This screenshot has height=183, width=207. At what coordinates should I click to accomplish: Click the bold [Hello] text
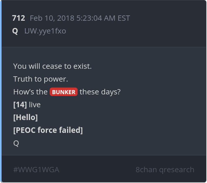pyautogui.click(x=25, y=118)
